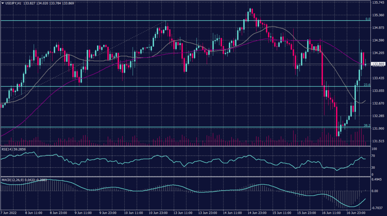Click the MACD(12,26,9) indicator label
387x216 pixels.
[x=12, y=179]
